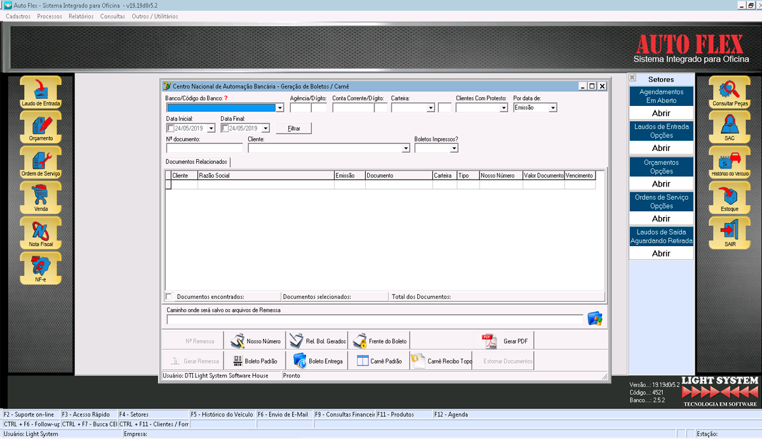Open the Data Final calendar dropdown arrow
Viewport: 762px width, 439px height.
point(265,128)
